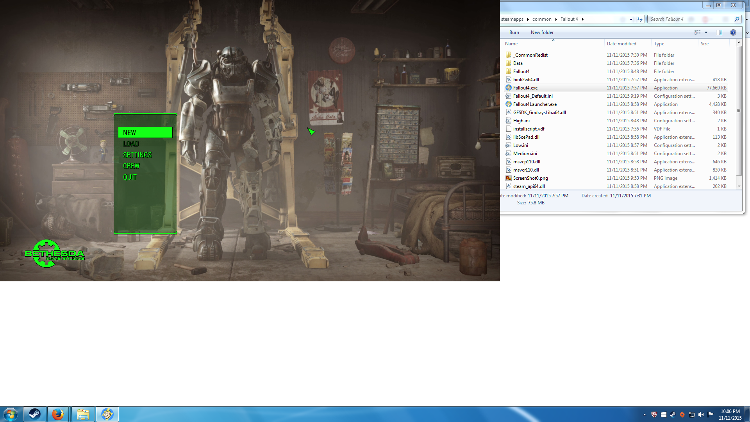Click the Get Windows 10 tray icon
Viewport: 750px width, 422px height.
click(x=663, y=415)
